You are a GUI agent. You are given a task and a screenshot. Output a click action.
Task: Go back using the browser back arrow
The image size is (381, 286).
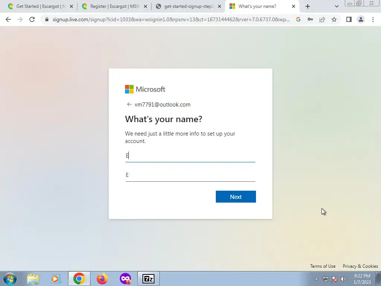(x=8, y=19)
